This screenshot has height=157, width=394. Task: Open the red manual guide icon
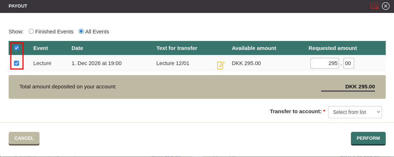pos(374,6)
